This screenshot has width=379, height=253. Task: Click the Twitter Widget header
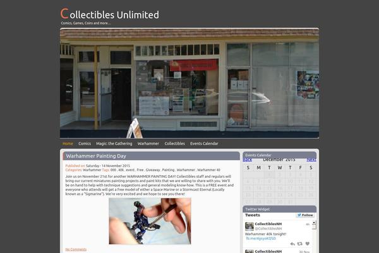280,209
